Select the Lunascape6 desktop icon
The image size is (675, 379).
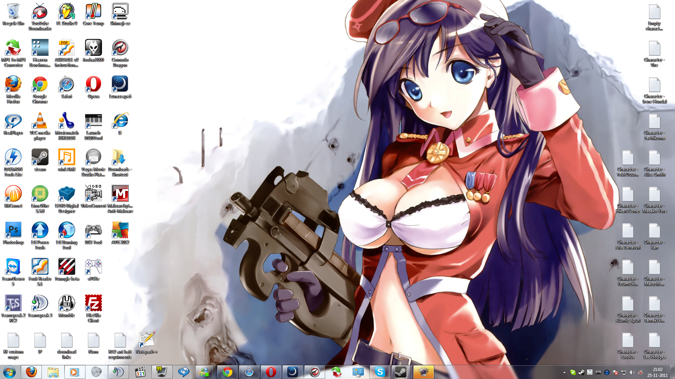[x=120, y=87]
